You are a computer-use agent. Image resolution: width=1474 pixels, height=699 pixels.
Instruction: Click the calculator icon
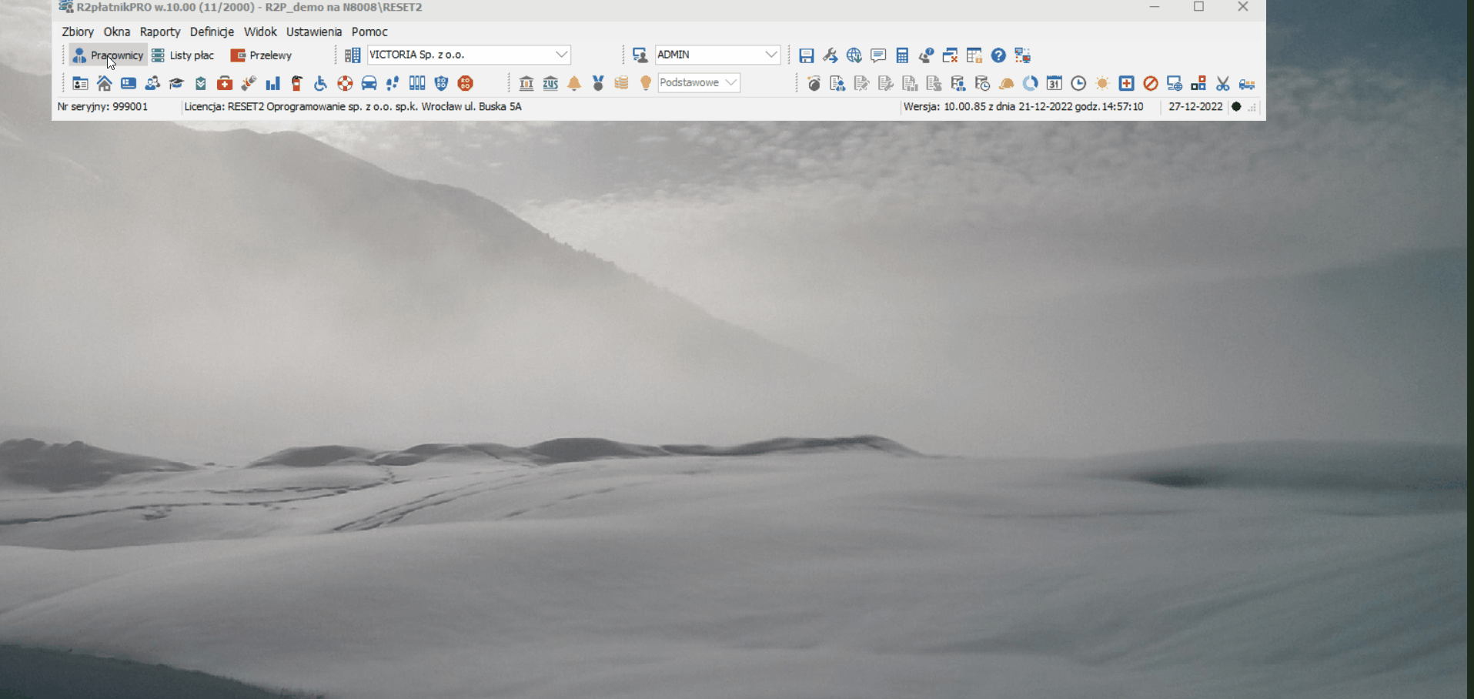pos(902,55)
